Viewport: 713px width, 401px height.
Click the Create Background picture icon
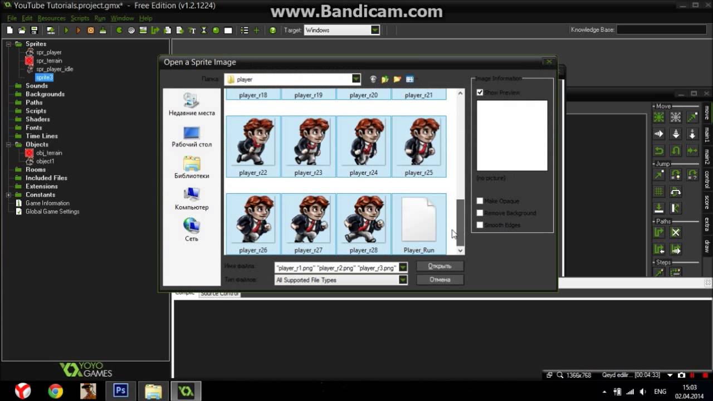pos(143,31)
